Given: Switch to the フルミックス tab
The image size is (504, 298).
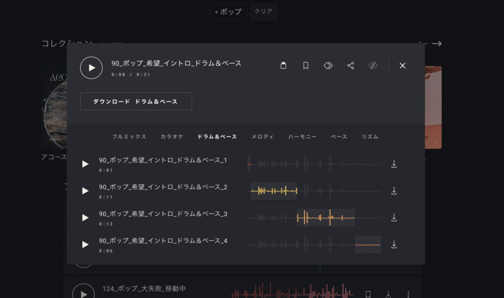Looking at the screenshot, I should [129, 137].
